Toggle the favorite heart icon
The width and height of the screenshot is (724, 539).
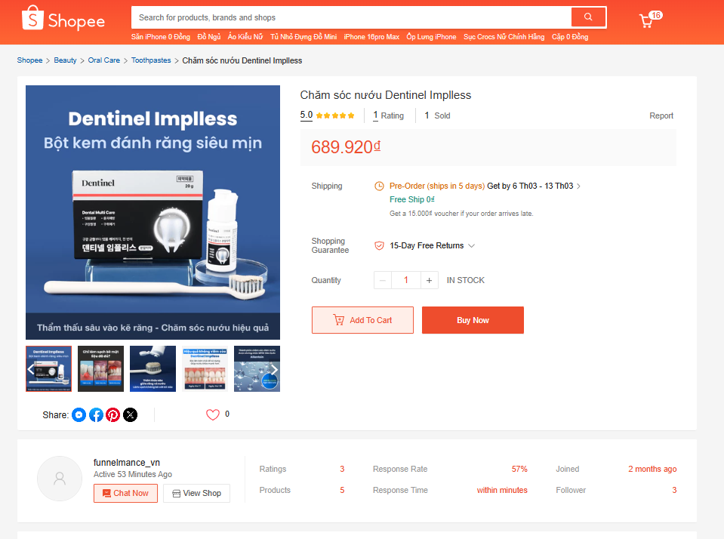click(x=212, y=414)
